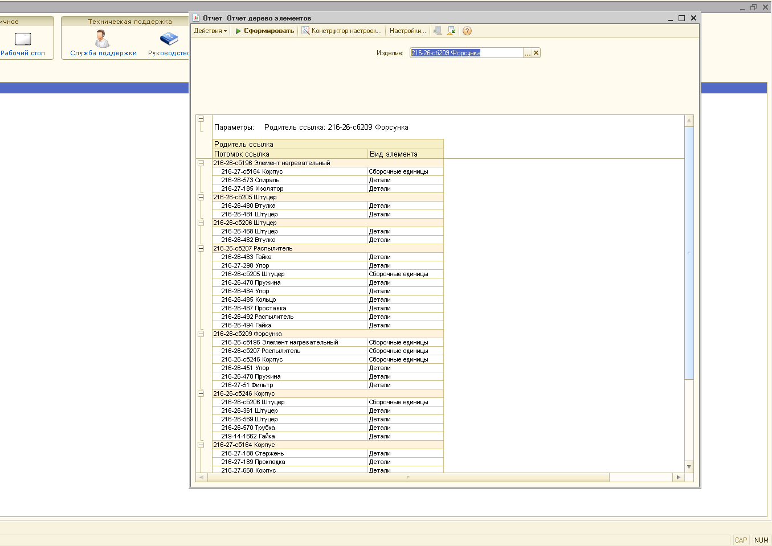This screenshot has width=772, height=546.
Task: Clear the Изделие field with X button
Action: [536, 53]
